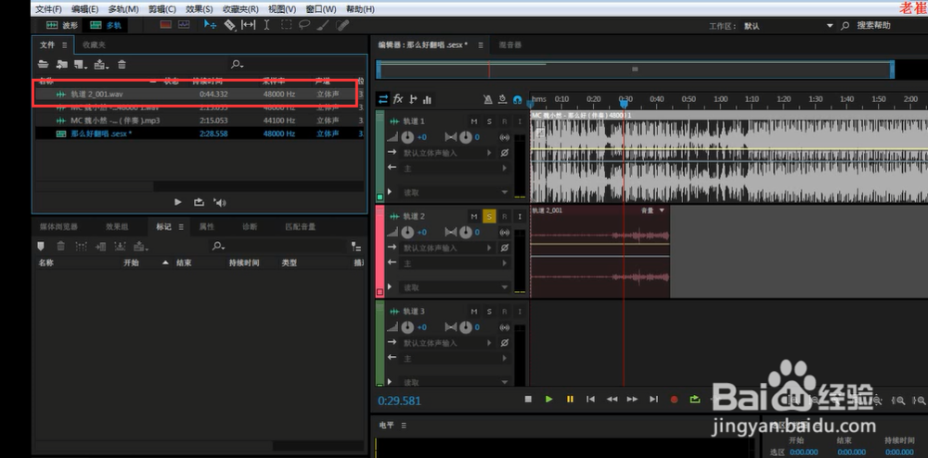The width and height of the screenshot is (928, 458).
Task: Toggle phase invert on 轨道 1
Action: click(x=504, y=153)
